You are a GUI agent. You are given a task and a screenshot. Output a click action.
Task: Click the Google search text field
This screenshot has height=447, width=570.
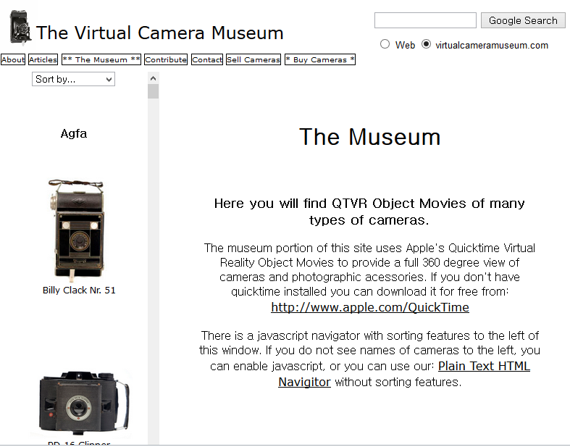point(425,20)
